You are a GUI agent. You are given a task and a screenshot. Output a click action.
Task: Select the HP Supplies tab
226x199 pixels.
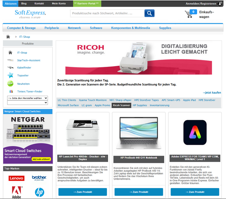tap(140, 105)
